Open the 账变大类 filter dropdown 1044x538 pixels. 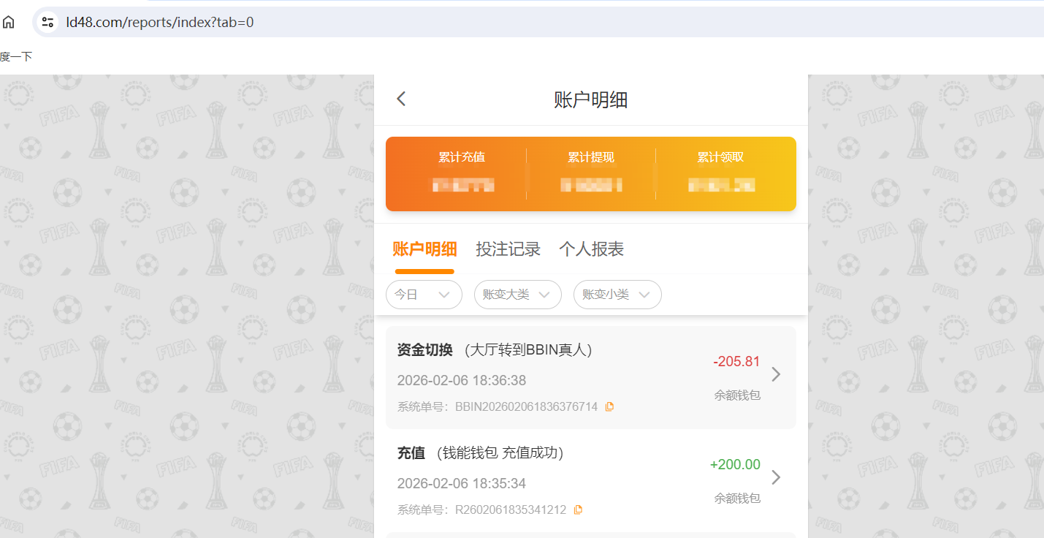(x=517, y=294)
